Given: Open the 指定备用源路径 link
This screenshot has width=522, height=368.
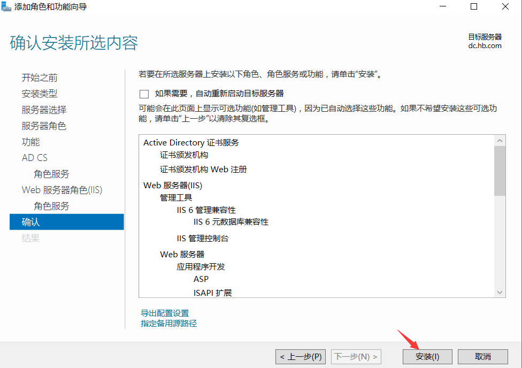Looking at the screenshot, I should [x=169, y=324].
